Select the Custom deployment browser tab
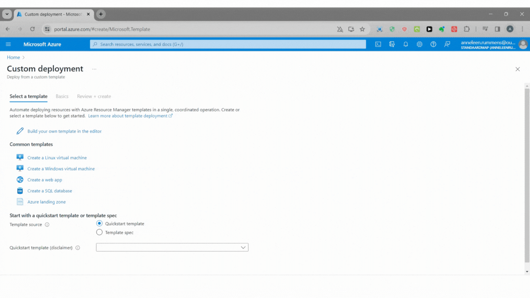 (x=53, y=14)
